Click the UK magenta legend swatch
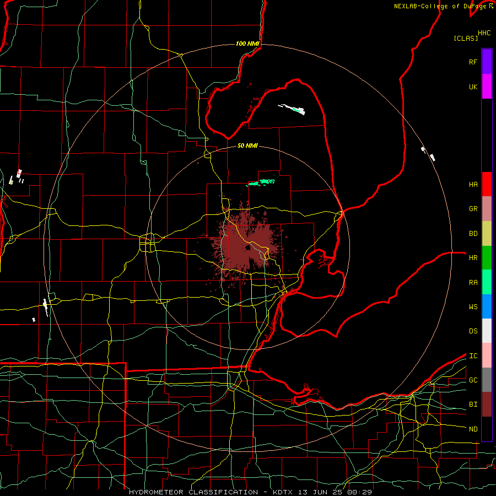 (x=487, y=87)
